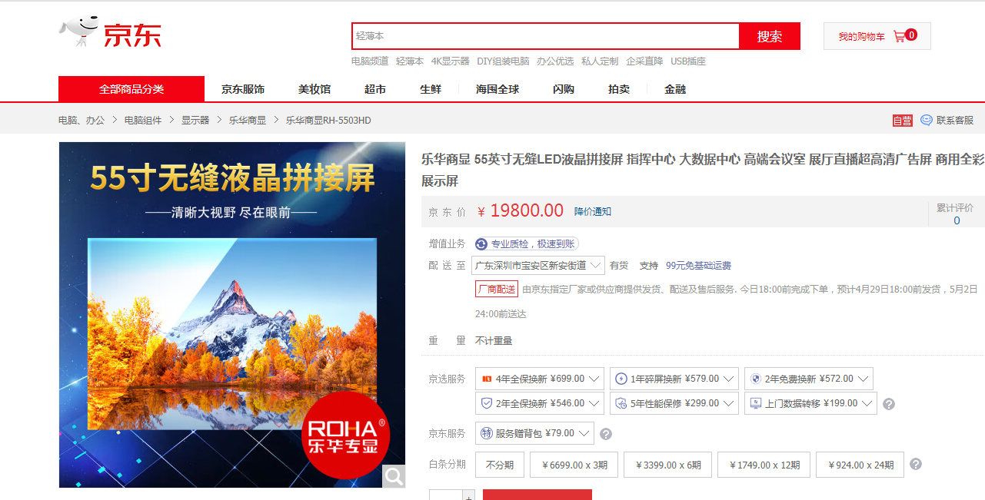Open the 4K显示器 hot search link
985x500 pixels.
point(450,61)
